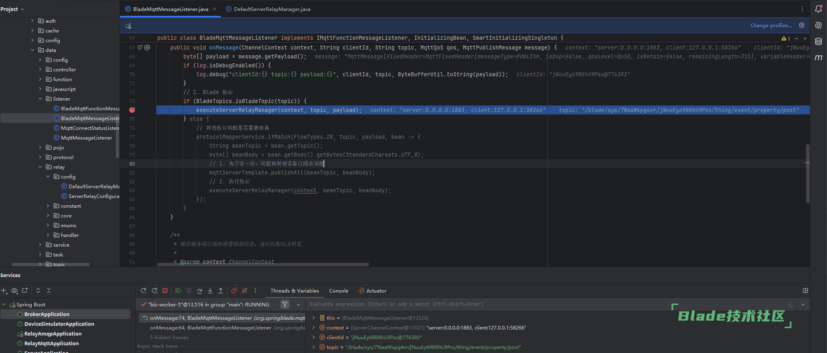Toggle the thread frames filter button
The image size is (827, 353).
point(285,304)
